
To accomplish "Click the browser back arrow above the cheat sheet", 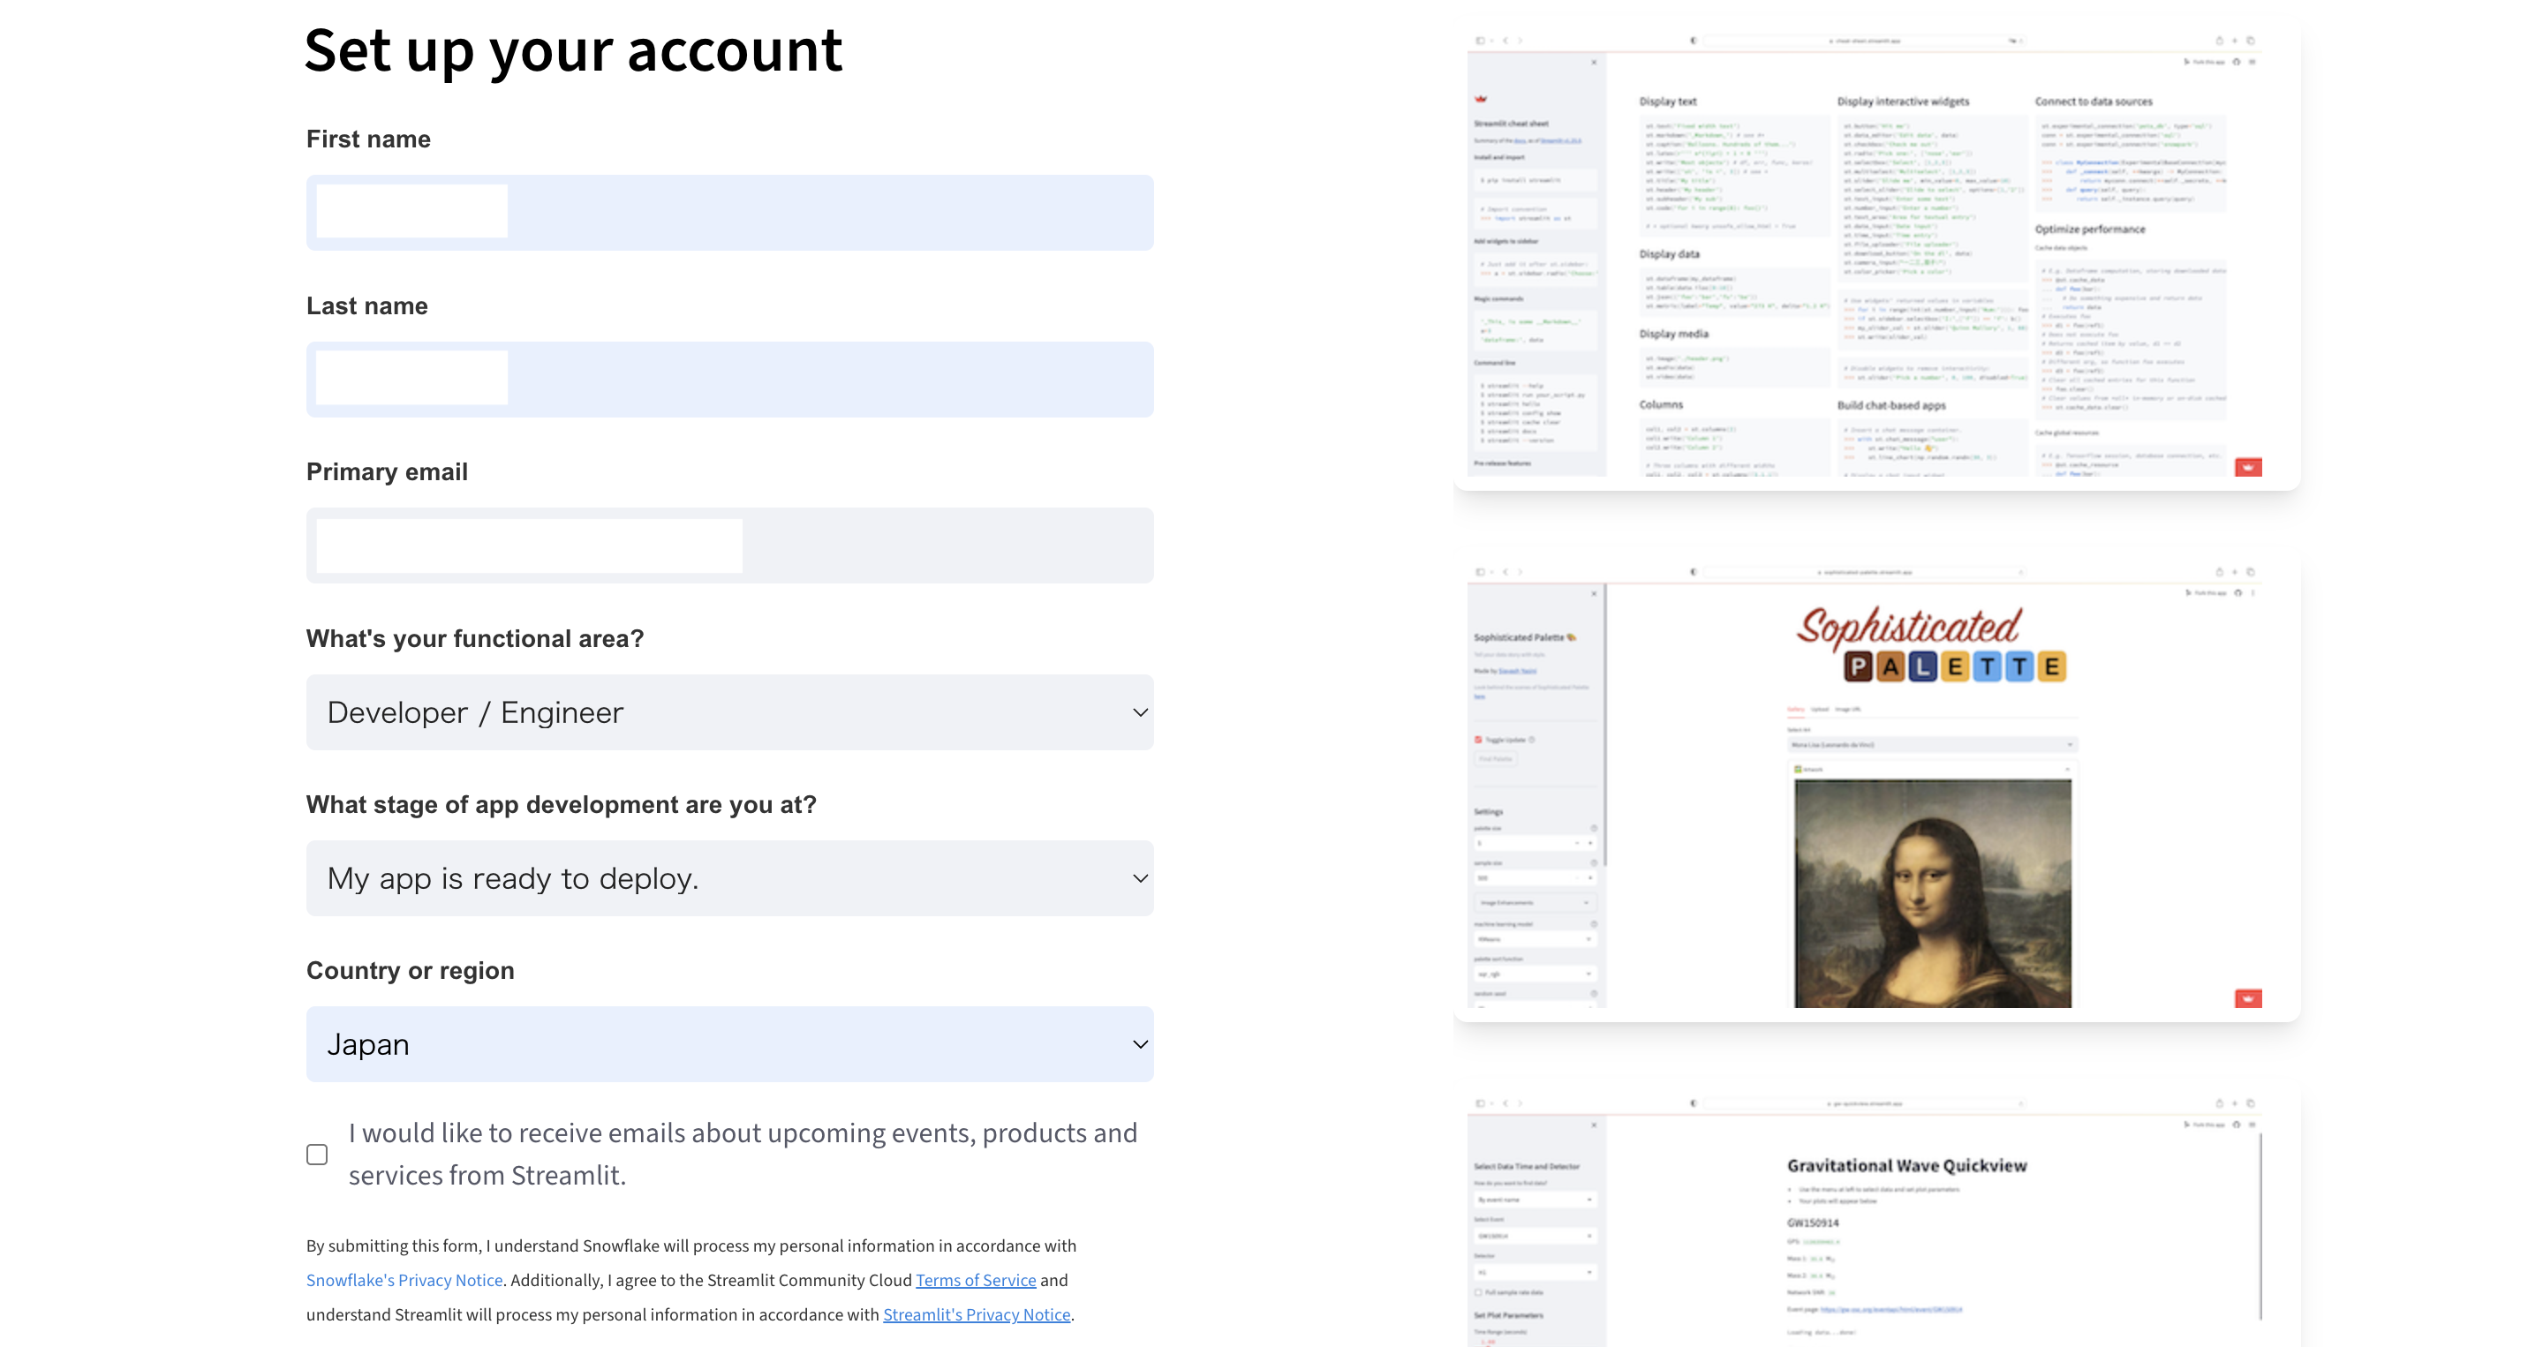I will (x=1506, y=41).
